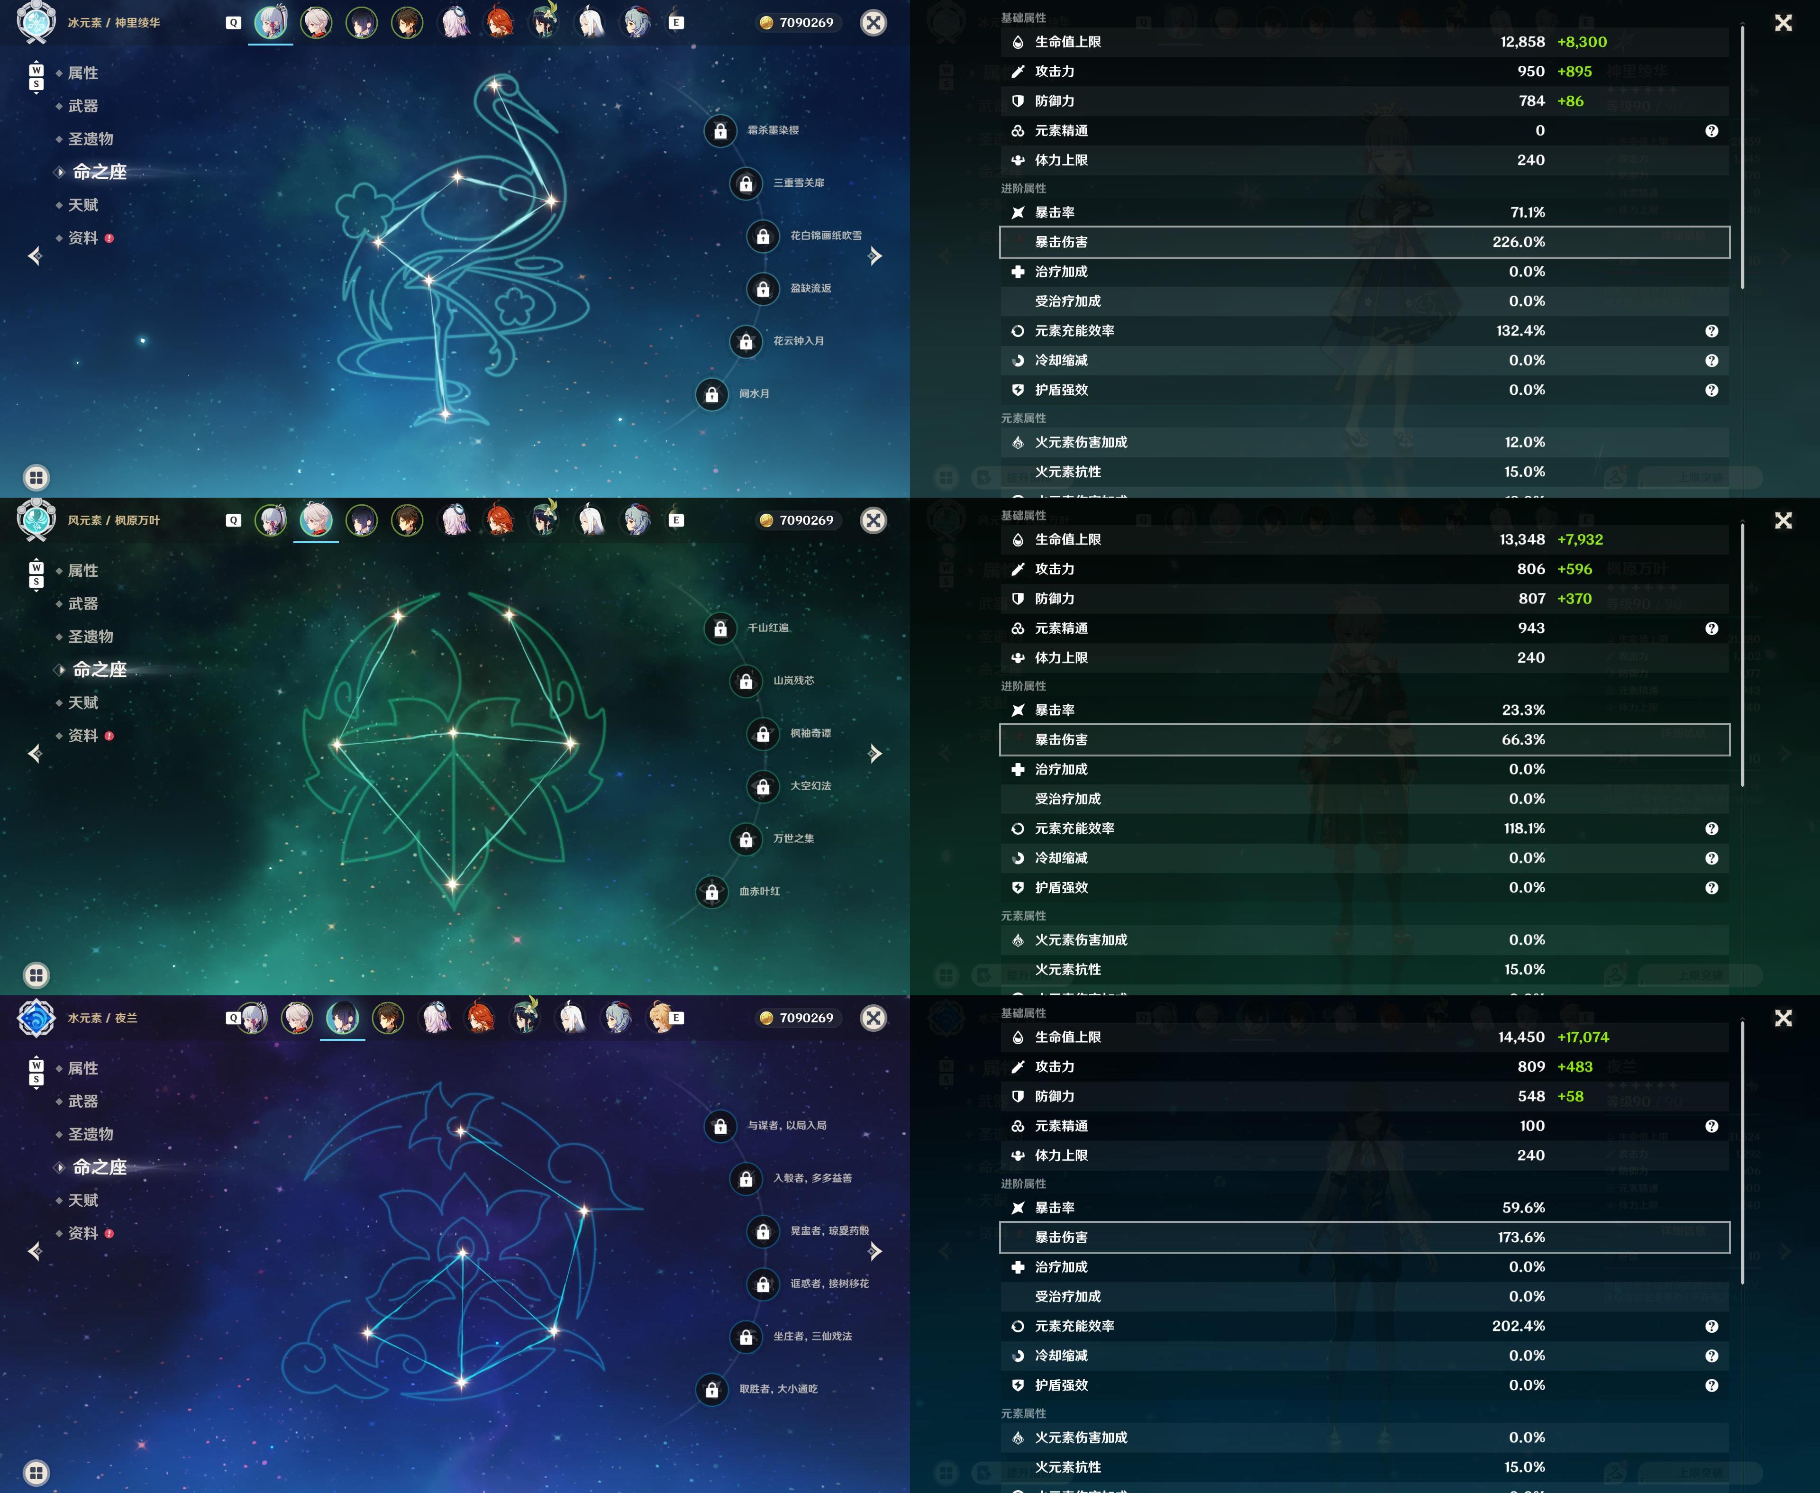
Task: Click help icon beside 元素充能效率 202.4%
Action: point(1711,1326)
